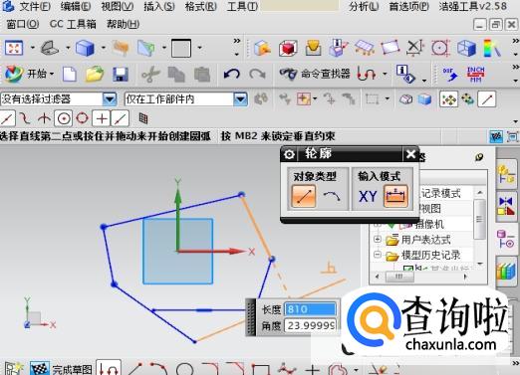Click the rectangle tool in bottom toolbar
Screen dimensions: 520x375
click(x=261, y=369)
